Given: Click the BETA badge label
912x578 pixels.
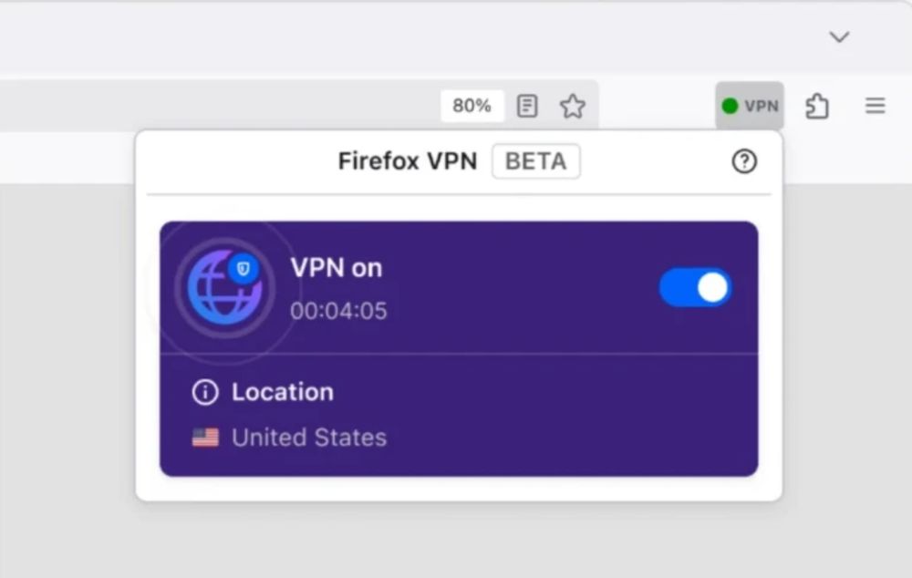Looking at the screenshot, I should (x=535, y=161).
